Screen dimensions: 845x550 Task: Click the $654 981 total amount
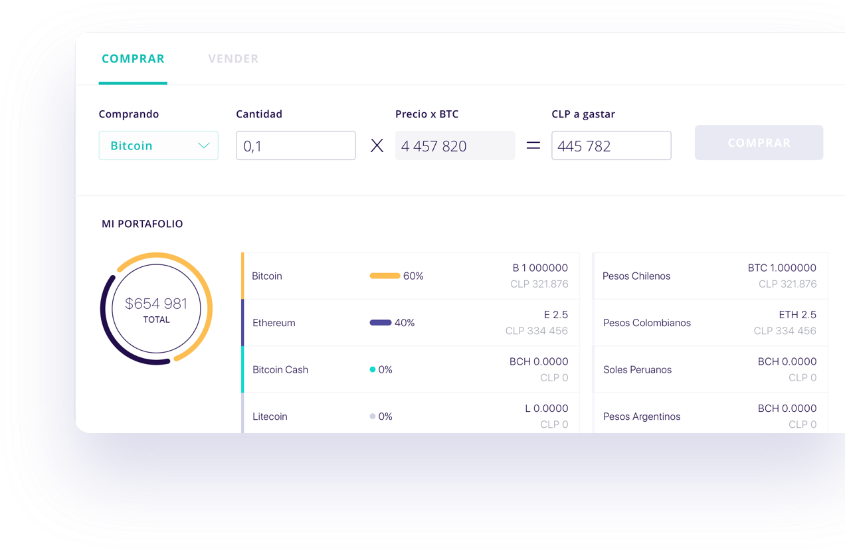click(156, 304)
